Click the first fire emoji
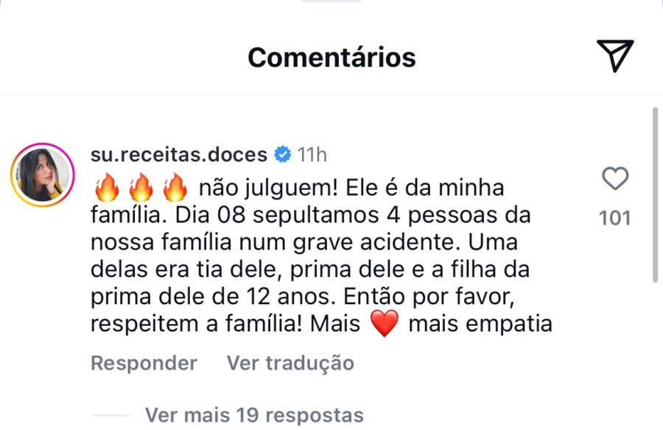663x430 pixels. [107, 188]
